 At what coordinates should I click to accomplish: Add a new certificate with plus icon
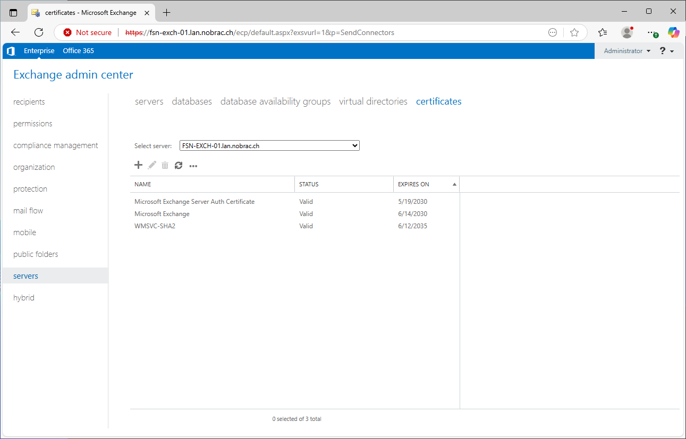click(x=138, y=165)
